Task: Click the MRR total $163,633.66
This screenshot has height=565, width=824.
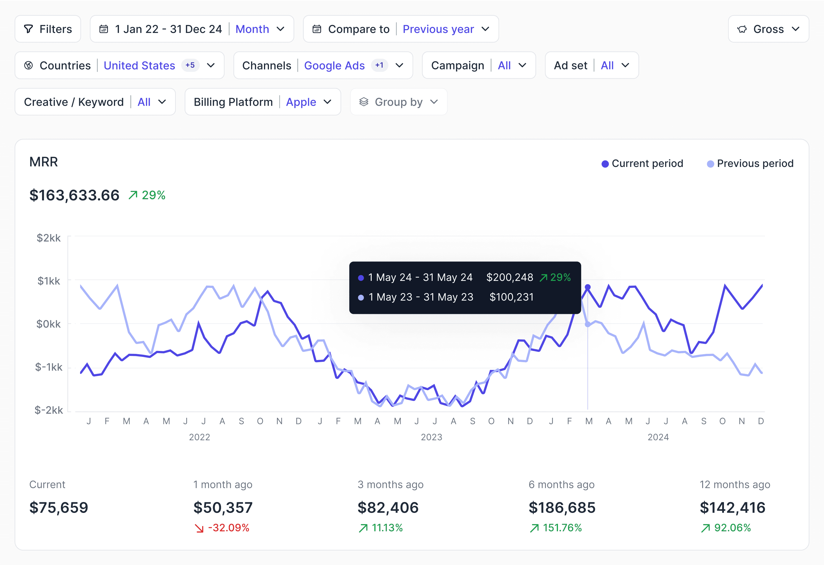Action: point(74,195)
